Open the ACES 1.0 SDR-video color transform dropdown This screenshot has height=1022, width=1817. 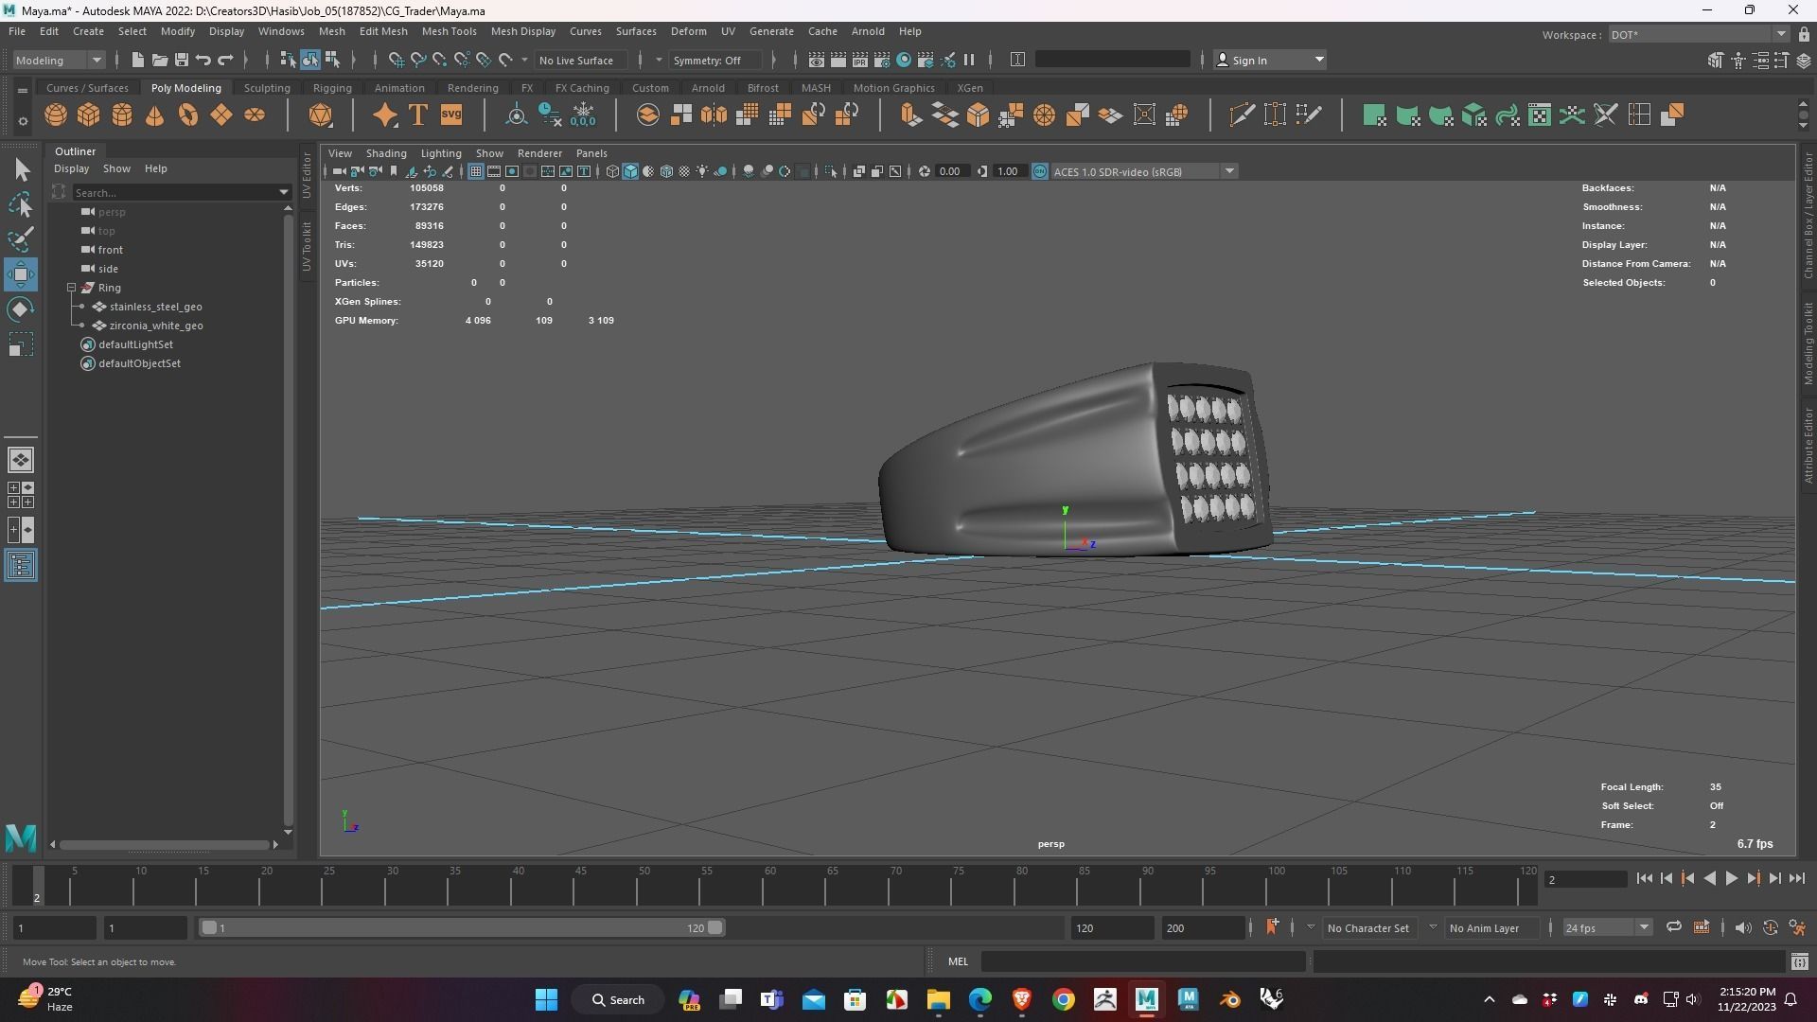[1143, 171]
